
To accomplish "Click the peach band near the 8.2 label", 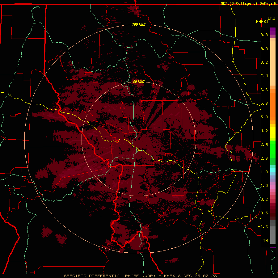I will click(273, 62).
